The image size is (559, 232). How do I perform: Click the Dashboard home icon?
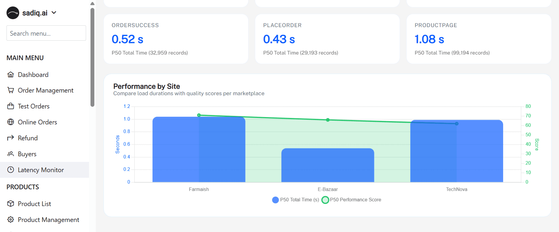tap(11, 75)
